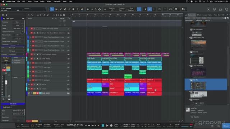Switch to the Loops browser tab
Image resolution: width=230 pixels, height=129 pixels.
[x=205, y=15]
